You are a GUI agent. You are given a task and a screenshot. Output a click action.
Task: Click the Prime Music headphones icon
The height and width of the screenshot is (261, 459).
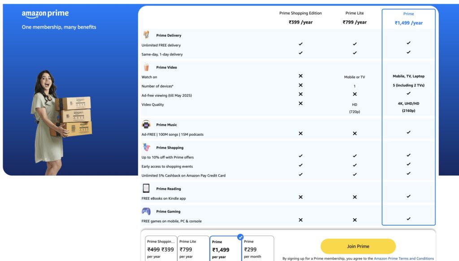(x=146, y=124)
